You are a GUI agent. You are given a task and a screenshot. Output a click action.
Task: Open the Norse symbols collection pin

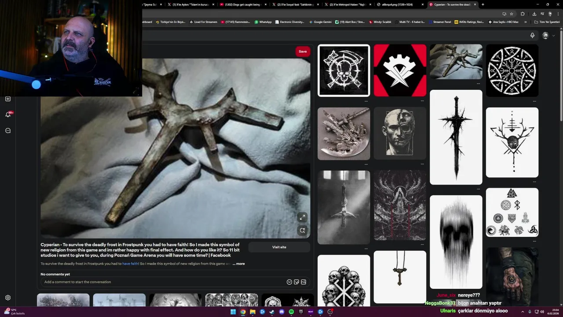(512, 212)
